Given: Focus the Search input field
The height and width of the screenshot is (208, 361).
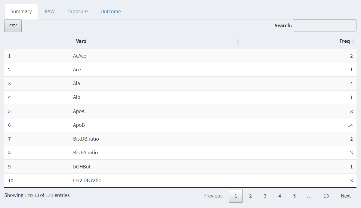Looking at the screenshot, I should click(x=325, y=25).
